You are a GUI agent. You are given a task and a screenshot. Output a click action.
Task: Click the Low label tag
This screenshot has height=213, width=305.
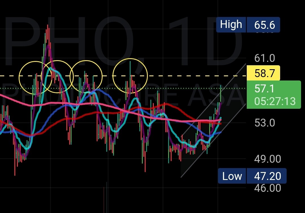[232, 176]
